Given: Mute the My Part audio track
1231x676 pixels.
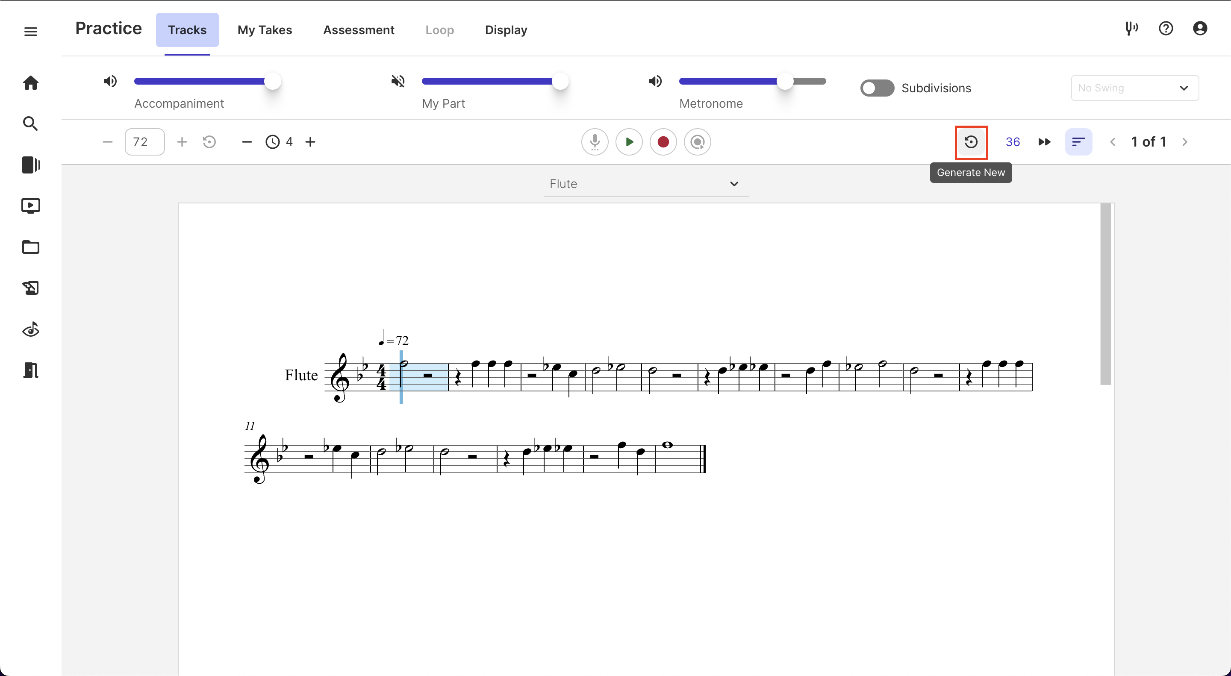Looking at the screenshot, I should [398, 81].
